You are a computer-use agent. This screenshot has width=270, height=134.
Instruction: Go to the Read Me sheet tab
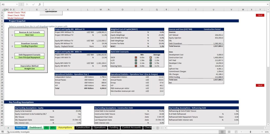[x=21, y=128]
